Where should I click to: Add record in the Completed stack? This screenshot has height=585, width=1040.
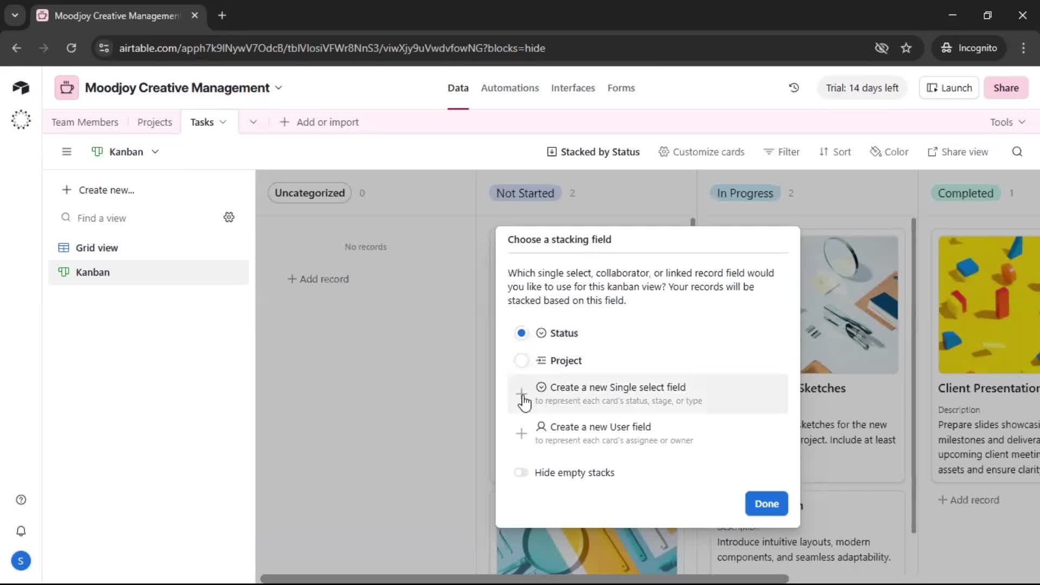point(968,500)
